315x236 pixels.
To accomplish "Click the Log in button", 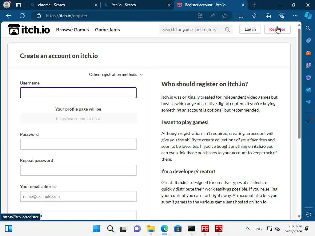I will (250, 29).
